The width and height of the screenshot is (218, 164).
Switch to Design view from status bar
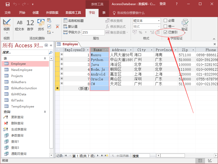click(210, 160)
